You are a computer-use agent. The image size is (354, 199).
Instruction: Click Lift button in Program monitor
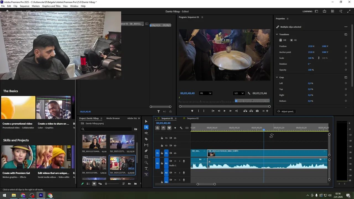click(245, 111)
